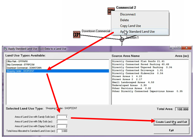The image size is (196, 139).
Task: Click Total Area Allocated field
Action: pos(63,131)
